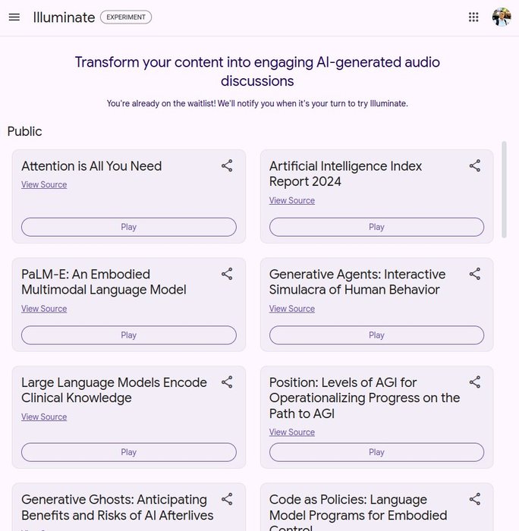View Source for Generative Agents paper
Screen dimensions: 519x531
pos(292,309)
